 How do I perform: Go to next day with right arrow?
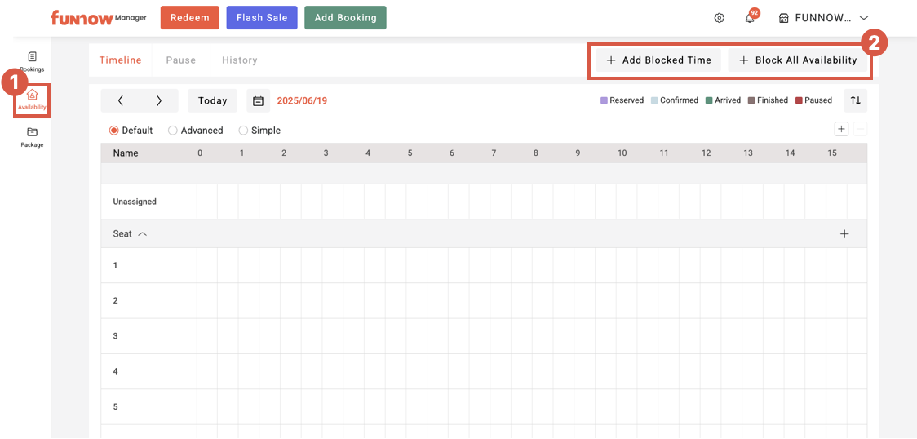click(x=159, y=101)
